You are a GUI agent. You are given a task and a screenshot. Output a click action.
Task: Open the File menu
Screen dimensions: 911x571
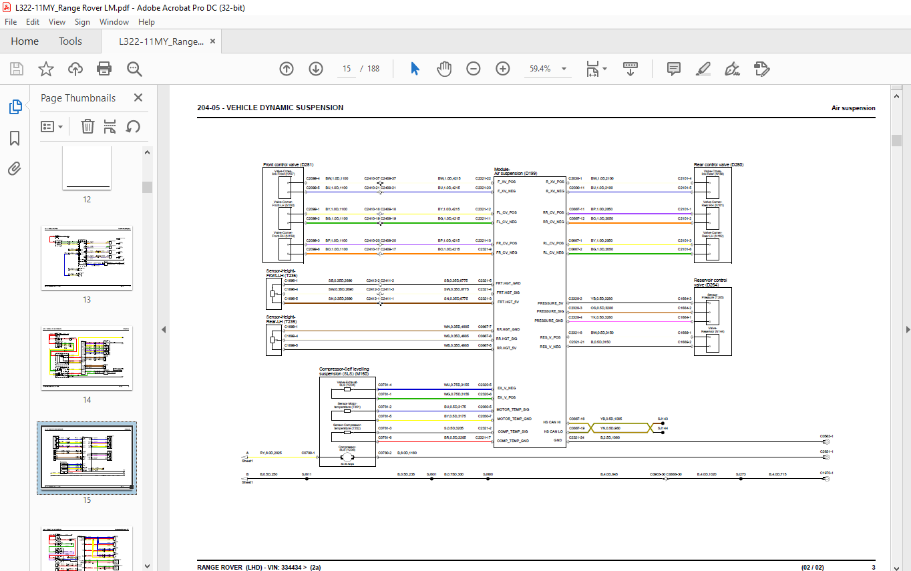(11, 22)
